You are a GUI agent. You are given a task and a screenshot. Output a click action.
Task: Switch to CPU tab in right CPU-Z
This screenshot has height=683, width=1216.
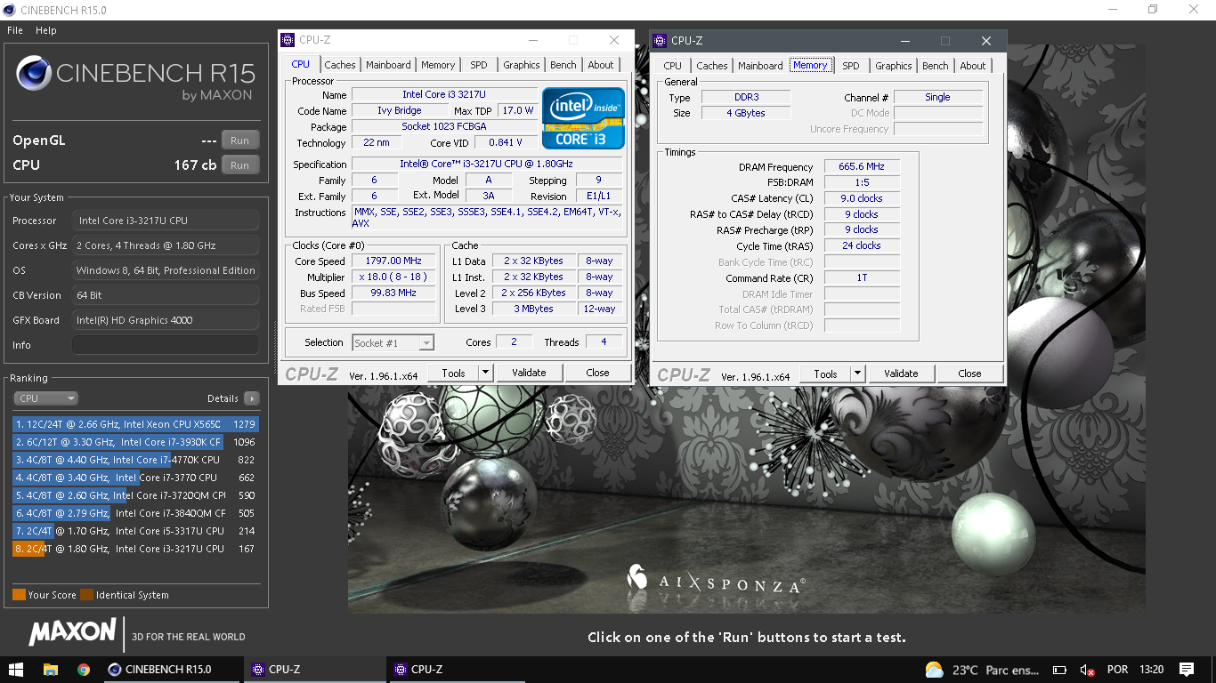(x=673, y=66)
